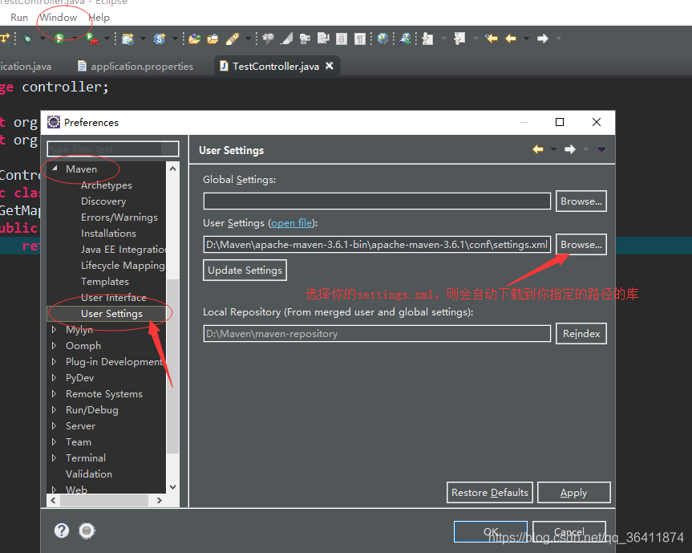
Task: Expand the Oomph tree node
Action: tap(54, 345)
